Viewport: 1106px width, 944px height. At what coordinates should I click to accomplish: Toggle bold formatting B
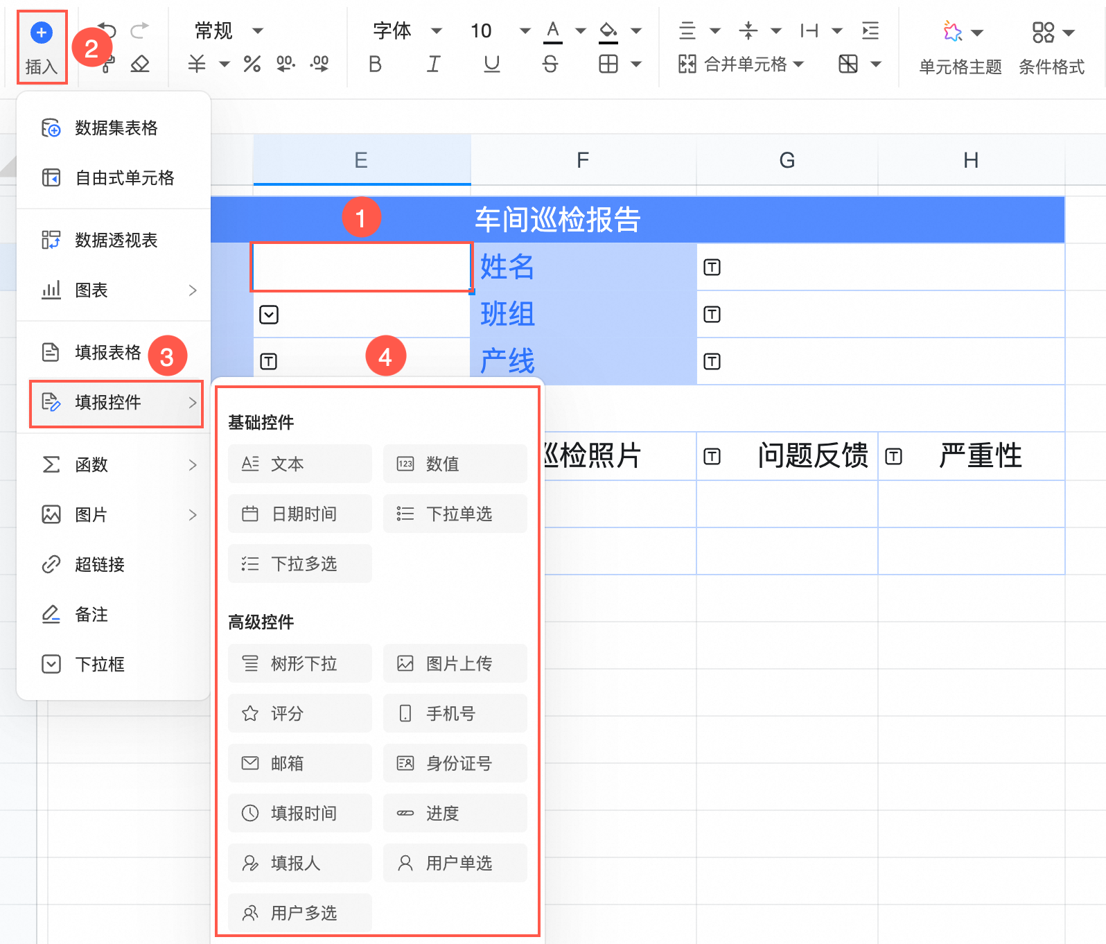(375, 64)
